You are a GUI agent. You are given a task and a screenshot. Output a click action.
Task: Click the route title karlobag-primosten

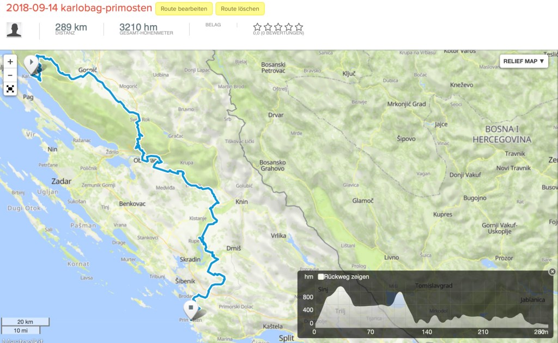[77, 9]
